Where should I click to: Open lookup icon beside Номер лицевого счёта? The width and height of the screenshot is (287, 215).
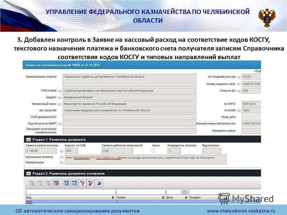pyautogui.click(x=239, y=84)
